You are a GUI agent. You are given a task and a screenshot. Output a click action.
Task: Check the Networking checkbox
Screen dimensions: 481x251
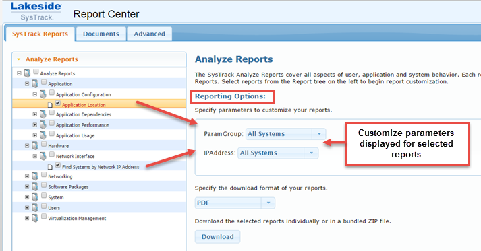[44, 174]
